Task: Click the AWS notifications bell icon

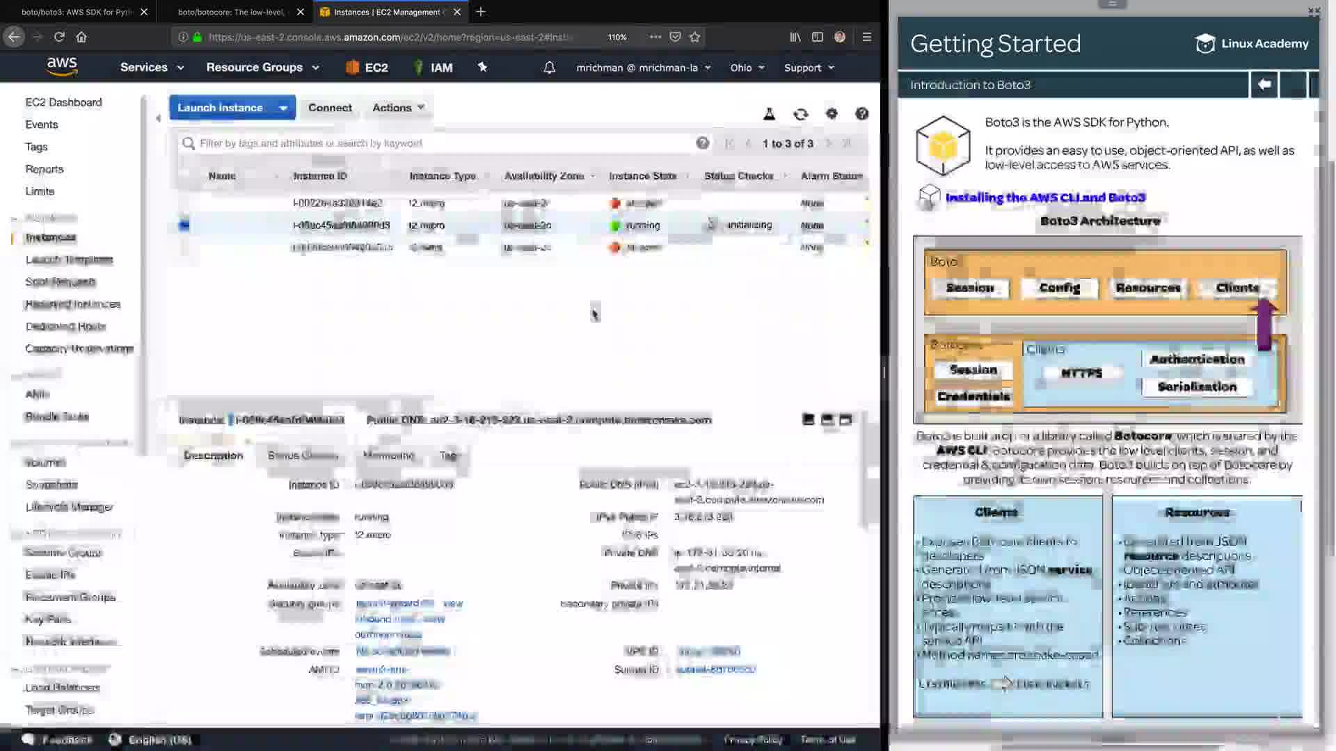Action: pyautogui.click(x=549, y=67)
